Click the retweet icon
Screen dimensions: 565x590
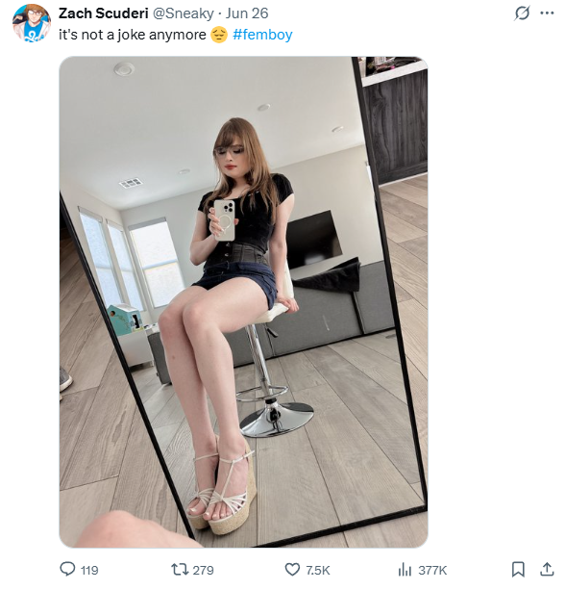(x=180, y=569)
